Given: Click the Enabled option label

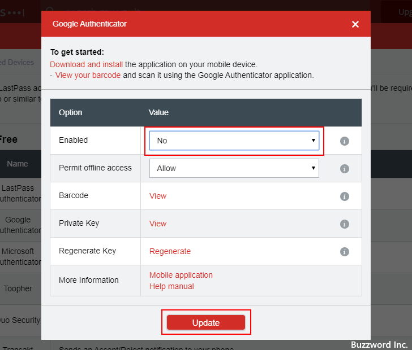Looking at the screenshot, I should [74, 140].
